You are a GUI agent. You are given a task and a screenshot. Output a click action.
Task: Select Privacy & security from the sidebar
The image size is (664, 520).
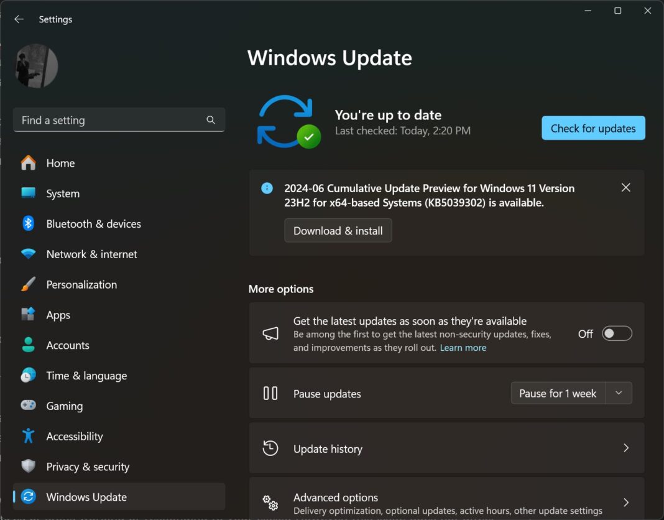pyautogui.click(x=29, y=467)
